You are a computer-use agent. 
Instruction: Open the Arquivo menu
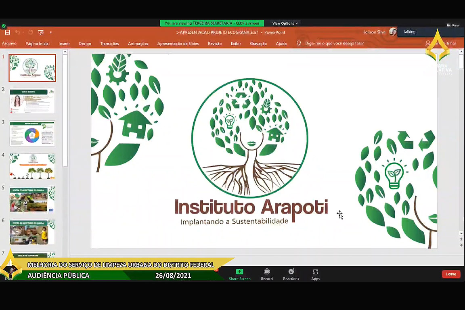(9, 44)
